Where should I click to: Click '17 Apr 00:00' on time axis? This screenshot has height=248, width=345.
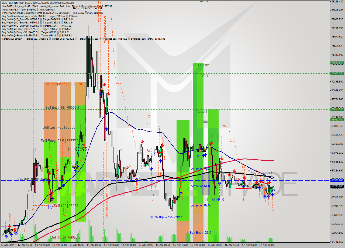coord(249,245)
